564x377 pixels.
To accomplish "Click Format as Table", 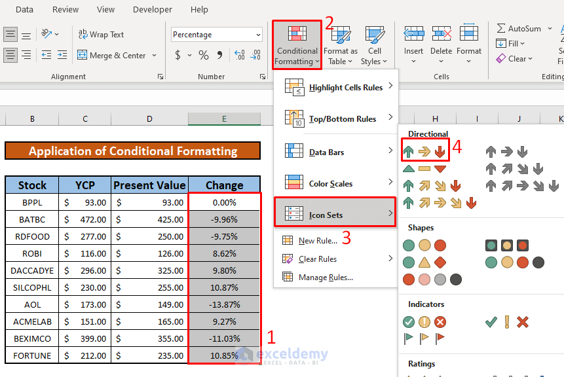I will [x=340, y=45].
